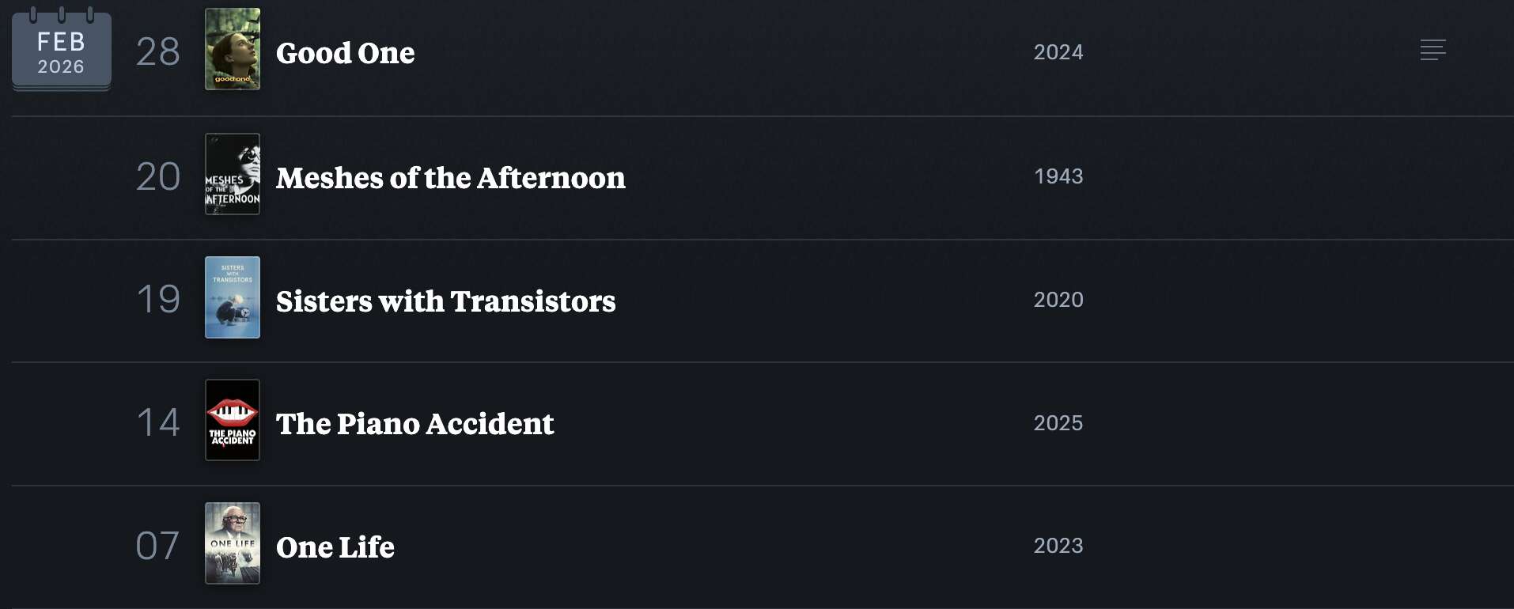
Task: Open The Piano Accident poster thumbnail
Action: pos(233,420)
